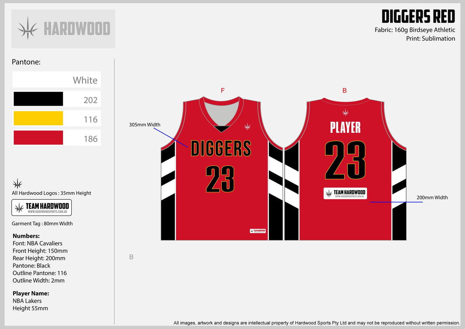
Task: Select the PLAYER name text on the back jersey
Action: 344,127
